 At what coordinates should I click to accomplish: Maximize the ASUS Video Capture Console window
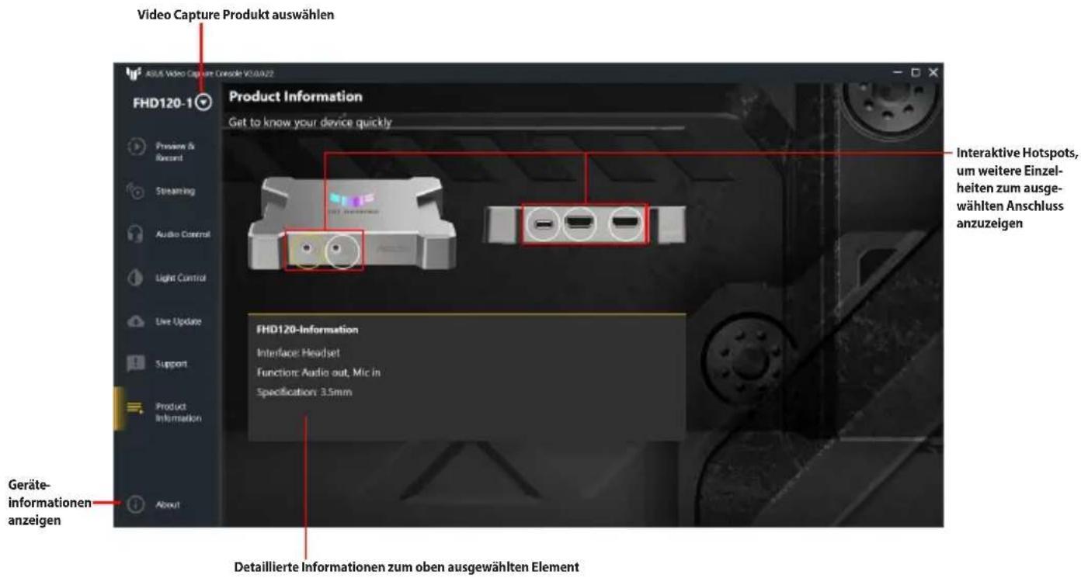[916, 72]
